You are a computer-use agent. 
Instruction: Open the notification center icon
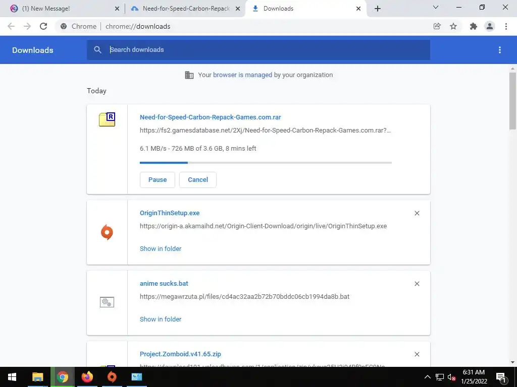pos(501,377)
